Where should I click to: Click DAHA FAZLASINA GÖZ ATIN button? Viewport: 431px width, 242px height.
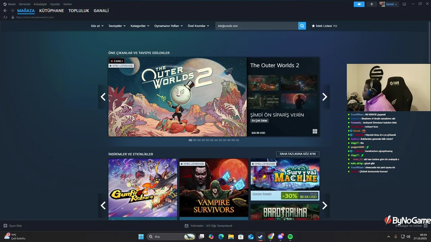[298, 154]
